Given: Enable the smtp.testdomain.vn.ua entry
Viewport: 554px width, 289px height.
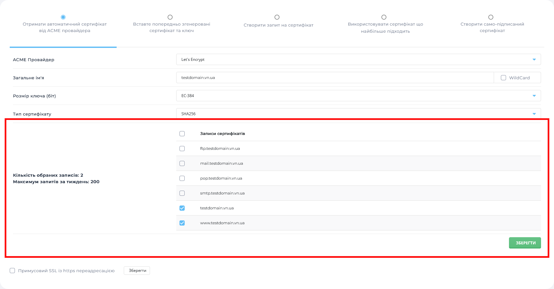Looking at the screenshot, I should [x=182, y=193].
